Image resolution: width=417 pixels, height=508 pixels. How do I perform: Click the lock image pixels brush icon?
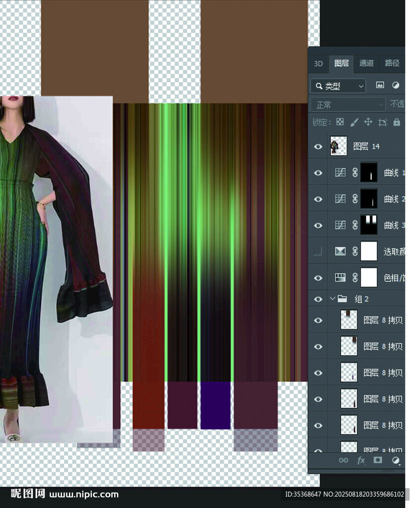(x=354, y=122)
